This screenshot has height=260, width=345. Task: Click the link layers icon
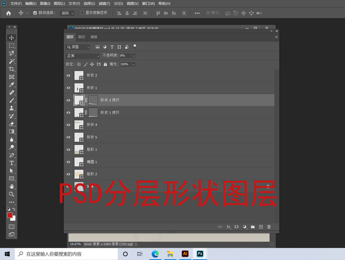click(220, 227)
